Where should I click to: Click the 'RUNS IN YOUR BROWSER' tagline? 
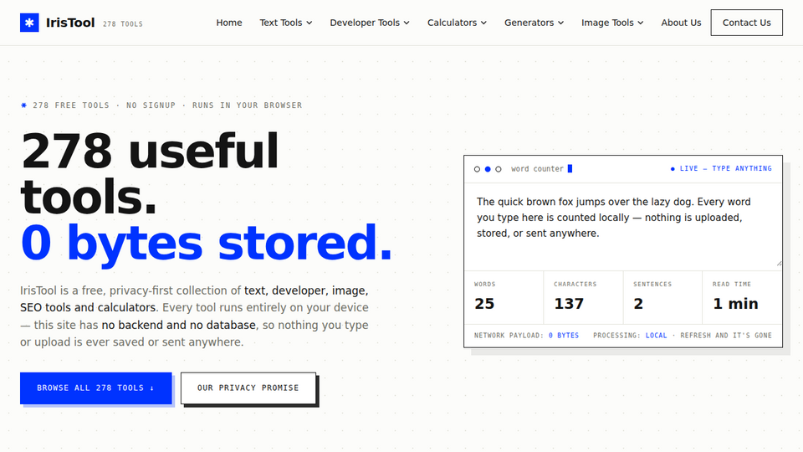click(248, 105)
